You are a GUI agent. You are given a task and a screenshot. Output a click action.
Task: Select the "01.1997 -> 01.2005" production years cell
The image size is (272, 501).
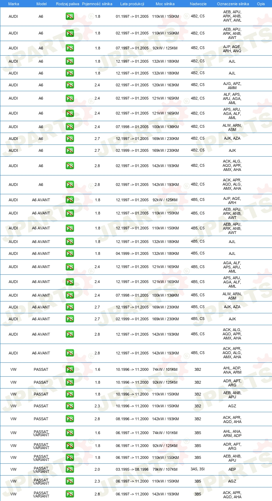(132, 16)
